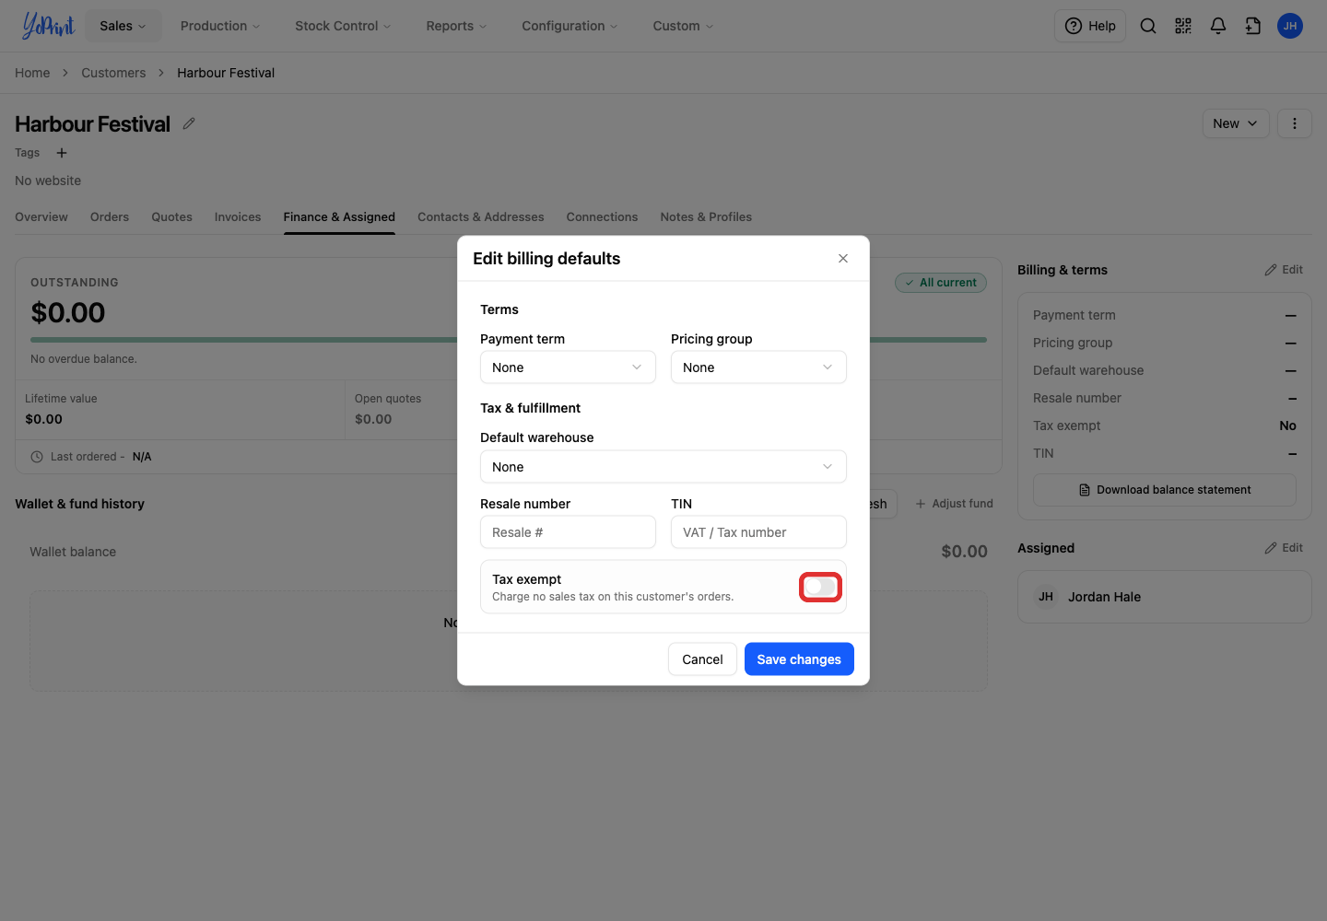
Task: Click the document export icon in header
Action: pyautogui.click(x=1253, y=26)
